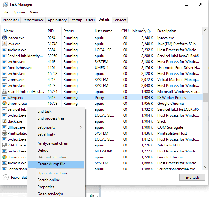The height and width of the screenshot is (197, 209).
Task: Open the Services tab
Action: click(120, 20)
